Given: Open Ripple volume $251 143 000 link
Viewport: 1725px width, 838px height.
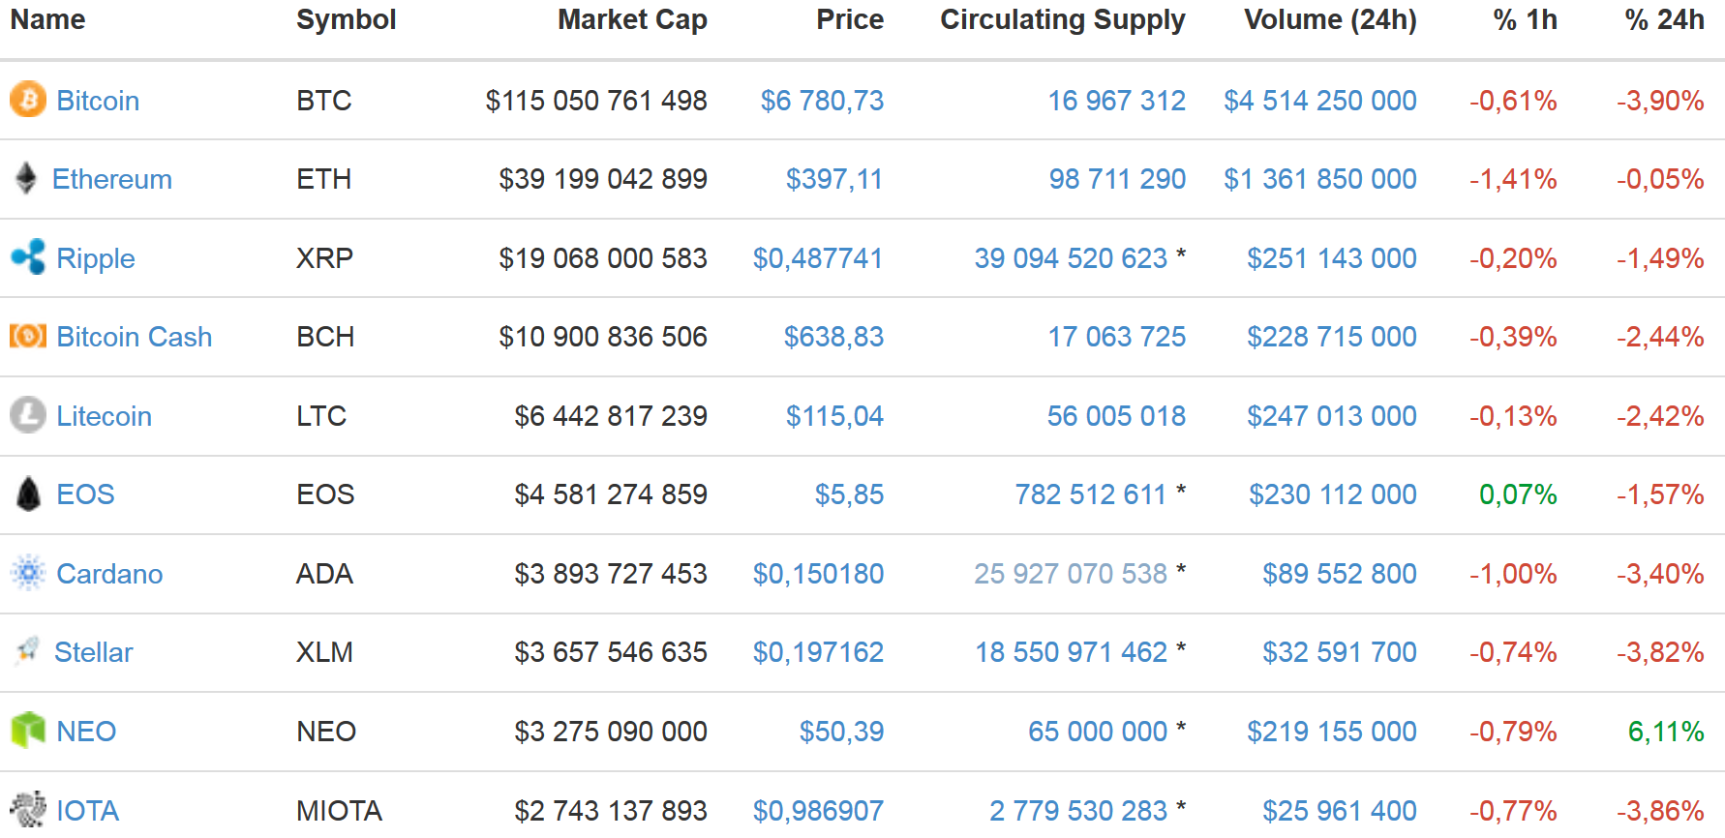Looking at the screenshot, I should click(x=1331, y=258).
